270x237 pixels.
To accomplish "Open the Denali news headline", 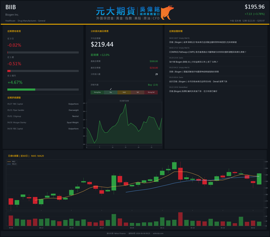I will pyautogui.click(x=198, y=82).
